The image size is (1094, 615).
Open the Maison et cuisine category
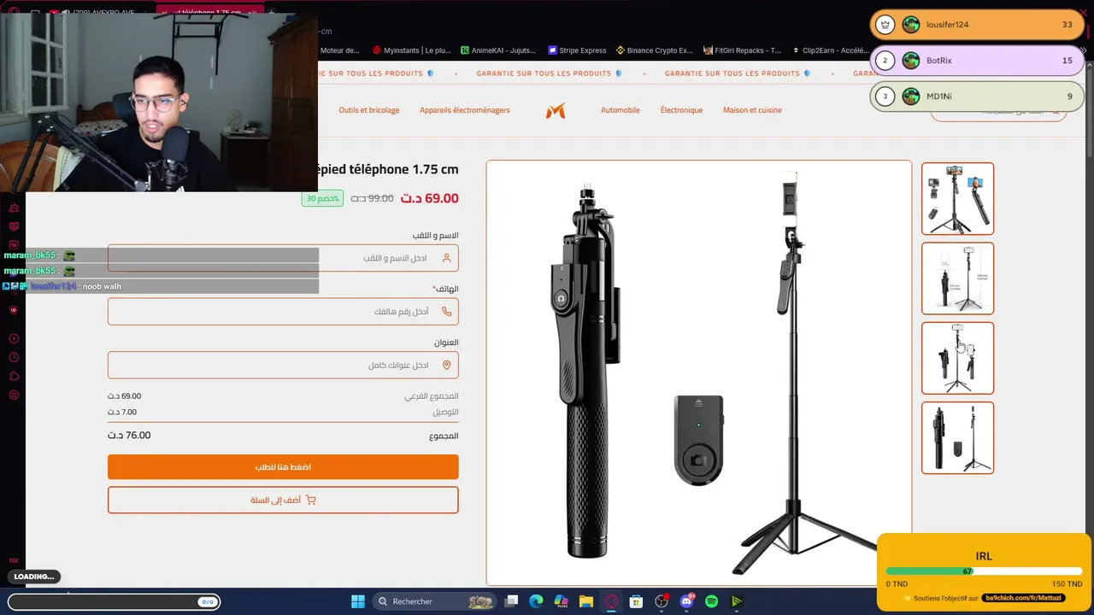(x=752, y=110)
